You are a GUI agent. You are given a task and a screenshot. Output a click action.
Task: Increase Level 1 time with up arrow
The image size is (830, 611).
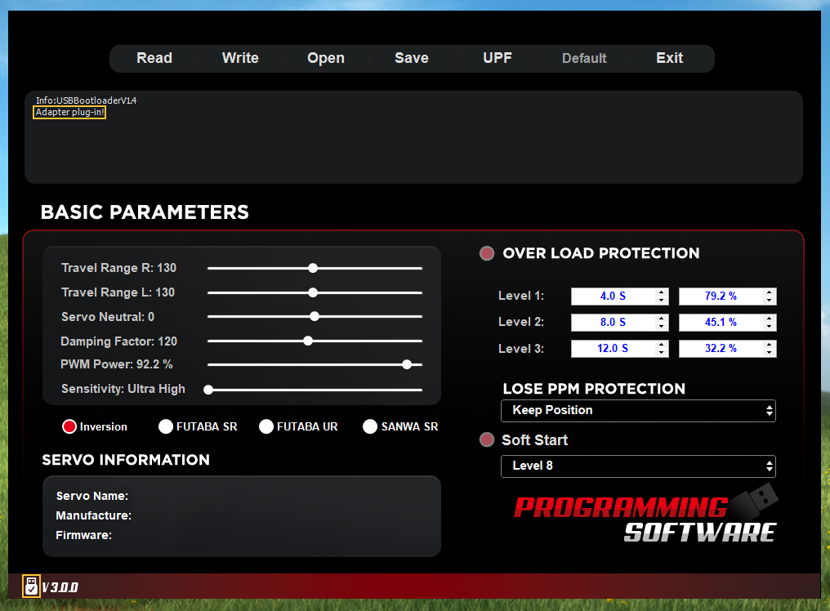pyautogui.click(x=661, y=292)
